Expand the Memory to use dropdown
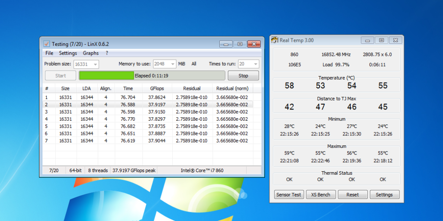 click(172, 64)
